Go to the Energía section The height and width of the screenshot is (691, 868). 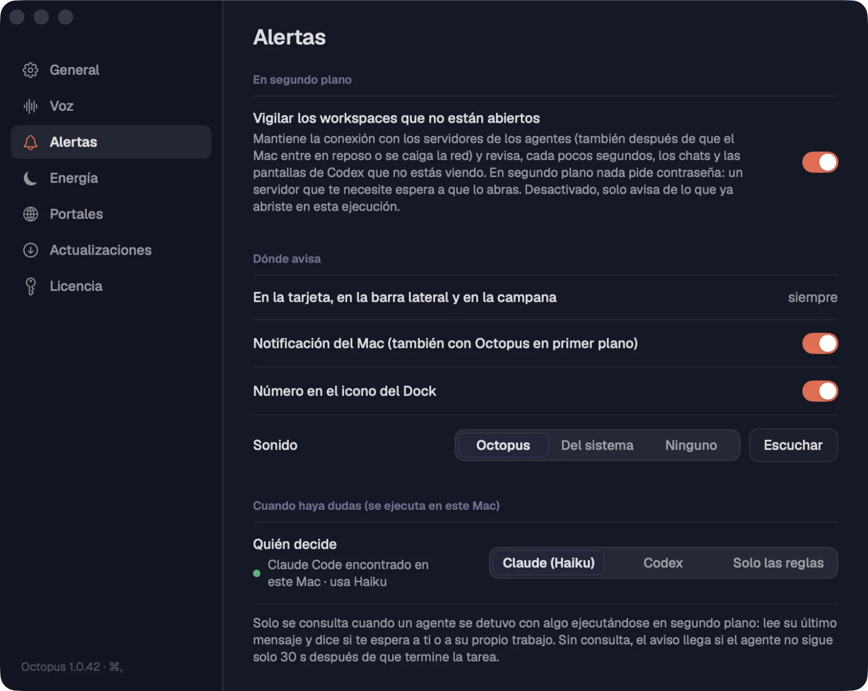coord(111,178)
